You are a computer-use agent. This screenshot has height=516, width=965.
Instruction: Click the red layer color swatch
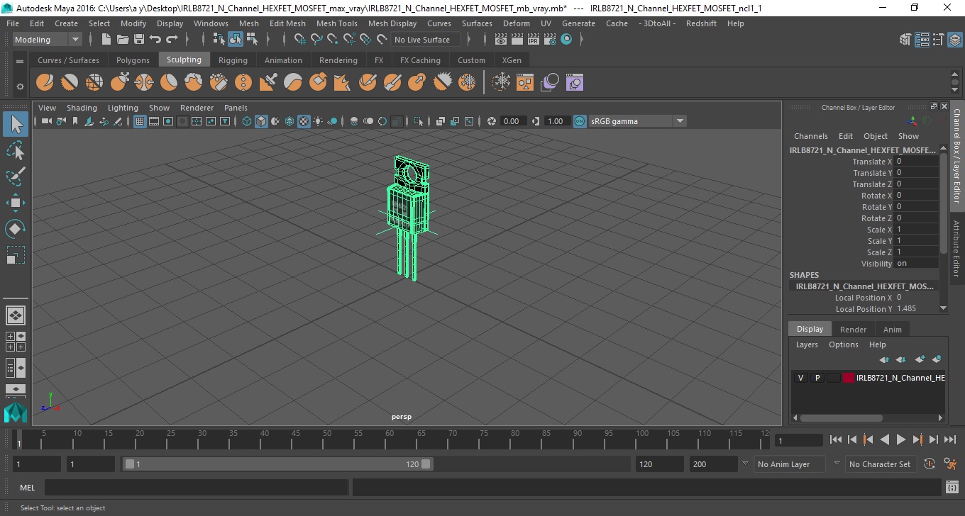click(849, 378)
